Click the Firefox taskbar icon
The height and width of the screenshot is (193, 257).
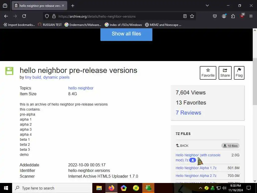click(111, 188)
